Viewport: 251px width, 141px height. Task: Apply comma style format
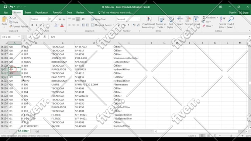pos(128,25)
